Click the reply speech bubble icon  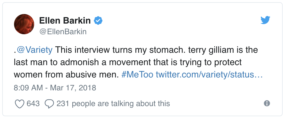(49, 104)
